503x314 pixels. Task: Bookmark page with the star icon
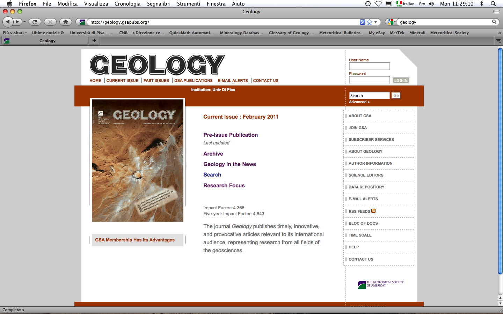[x=370, y=22]
